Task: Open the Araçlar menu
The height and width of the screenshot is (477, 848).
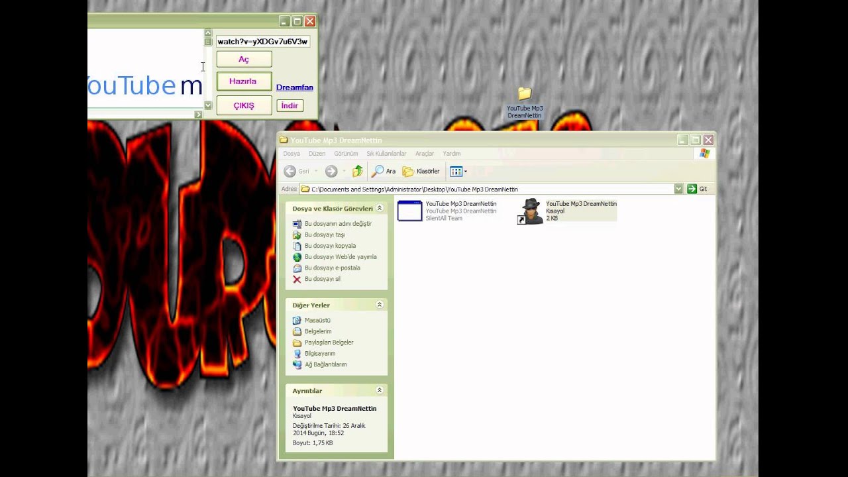Action: [425, 154]
